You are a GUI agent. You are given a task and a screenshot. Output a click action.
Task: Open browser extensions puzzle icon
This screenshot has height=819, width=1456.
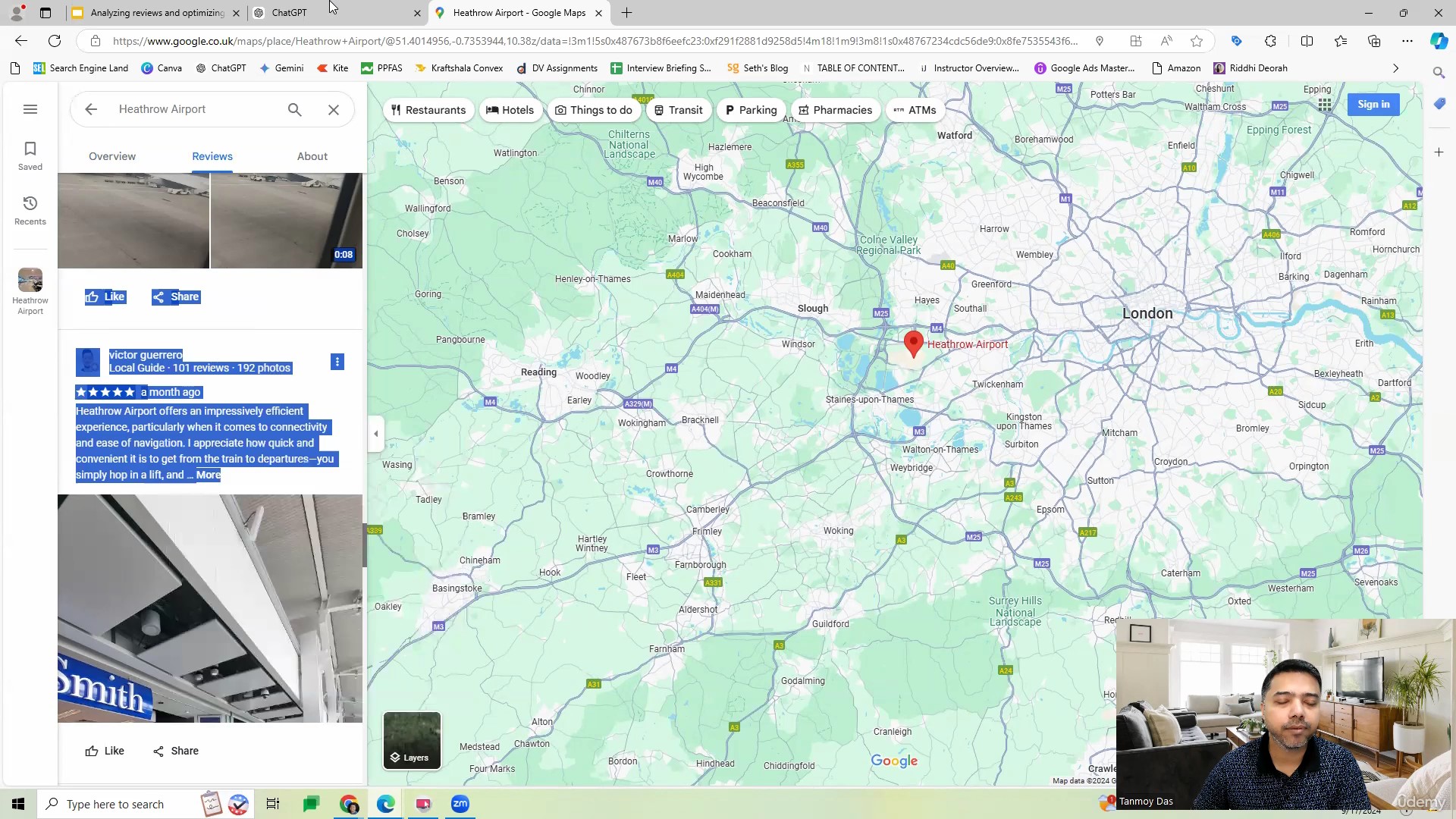(1270, 41)
